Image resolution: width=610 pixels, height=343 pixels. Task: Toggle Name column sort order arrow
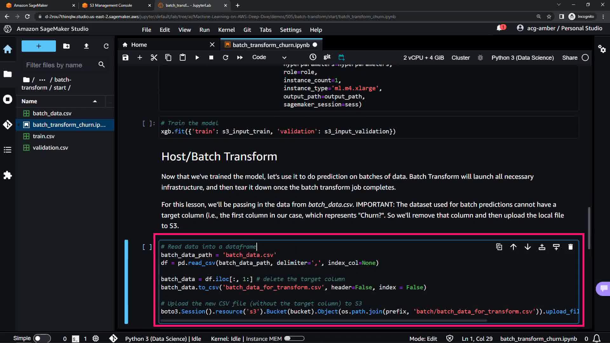point(95,101)
